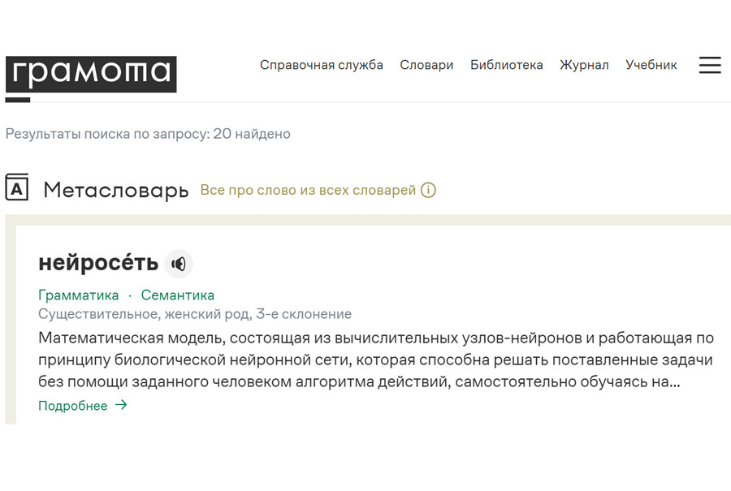This screenshot has height=491, width=731.
Task: Open Справочная служба section
Action: [x=321, y=65]
